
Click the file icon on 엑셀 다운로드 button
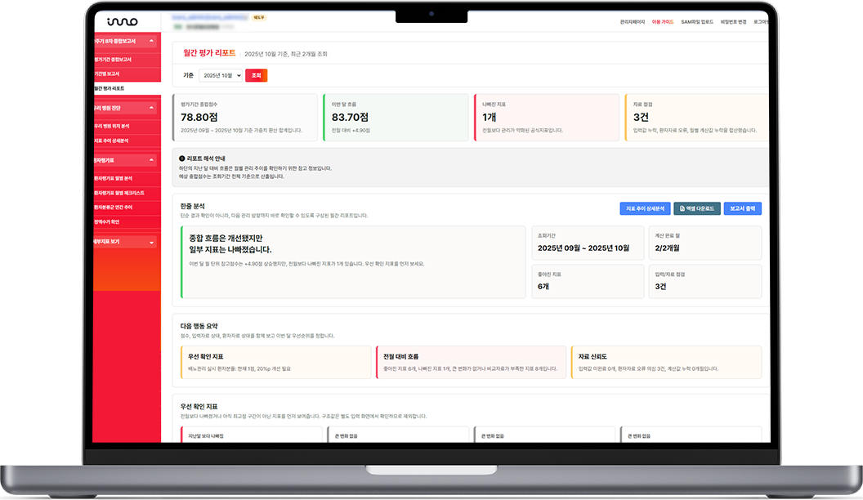tap(682, 208)
